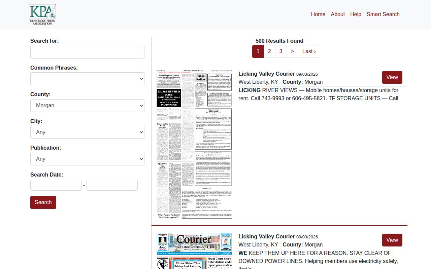Go to the Help page
The image size is (431, 269).
tap(356, 14)
